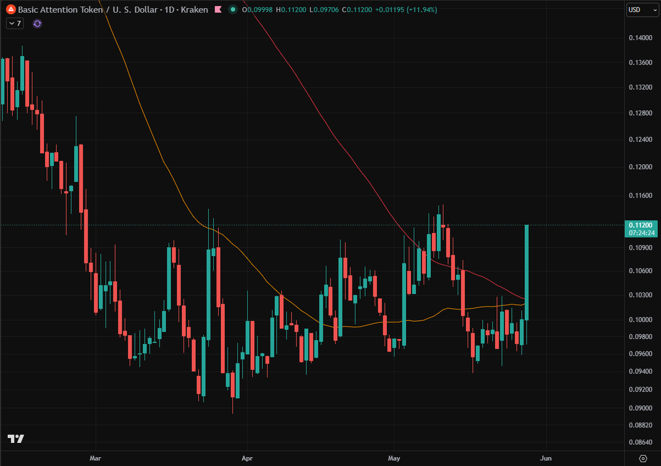Click the 0.12800 price scale label
The width and height of the screenshot is (661, 466).
[x=640, y=113]
